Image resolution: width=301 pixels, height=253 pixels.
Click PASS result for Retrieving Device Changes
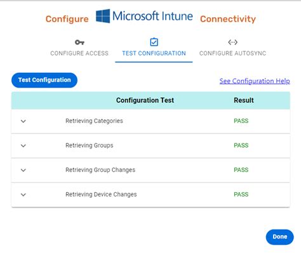[x=241, y=195]
